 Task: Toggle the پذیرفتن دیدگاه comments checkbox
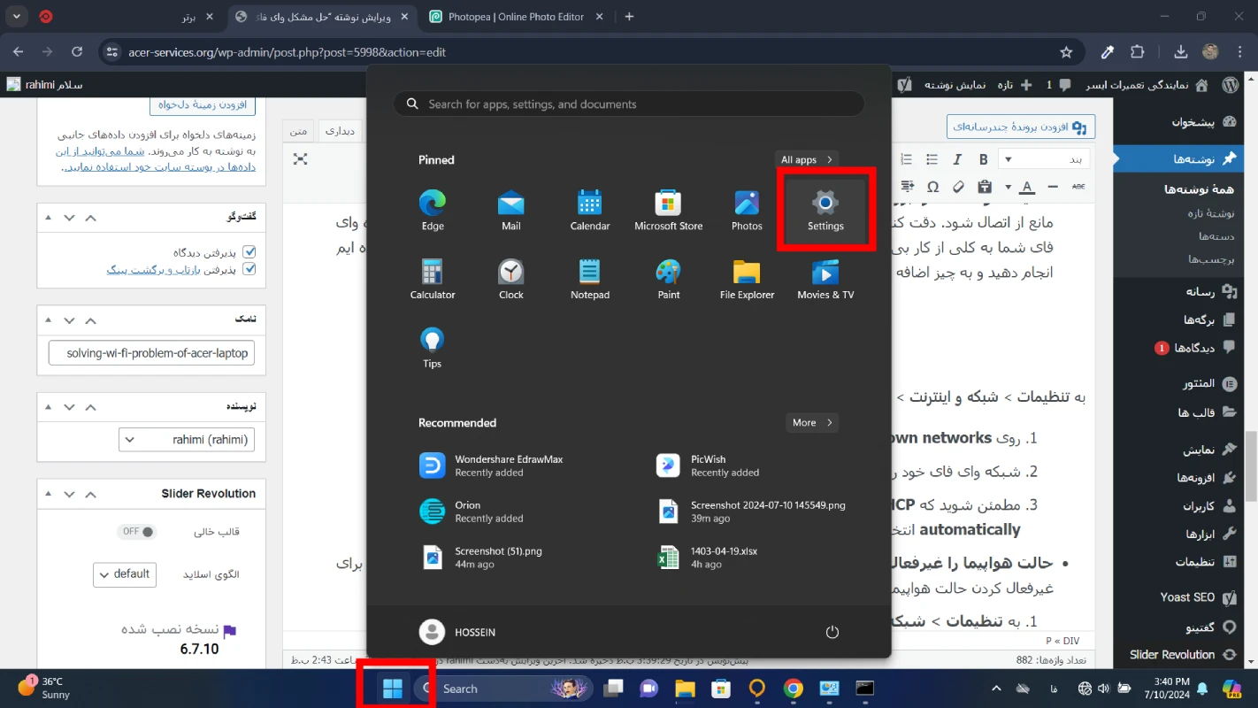tap(249, 250)
